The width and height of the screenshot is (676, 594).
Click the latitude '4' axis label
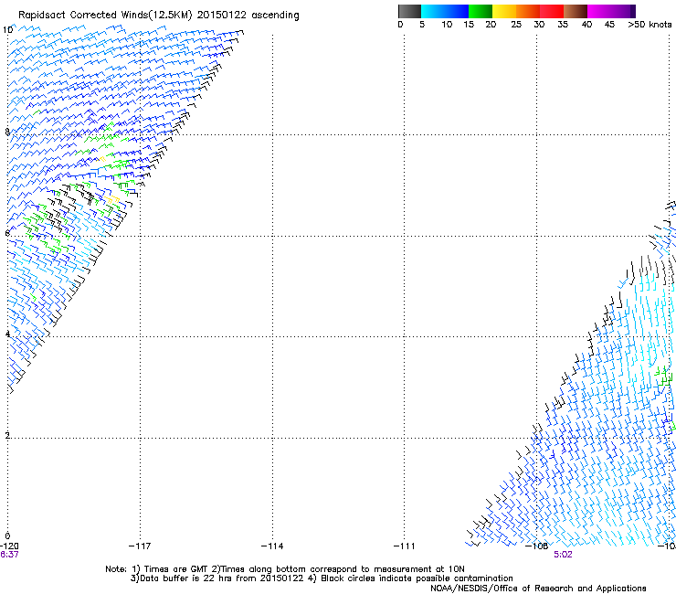7,334
